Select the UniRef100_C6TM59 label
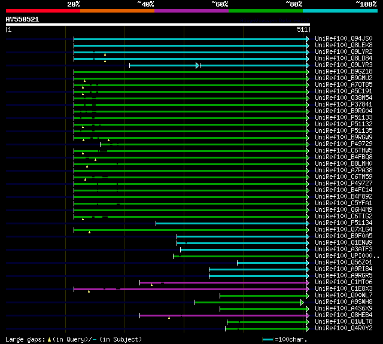Screen dimensions: 383x344 (344, 177)
